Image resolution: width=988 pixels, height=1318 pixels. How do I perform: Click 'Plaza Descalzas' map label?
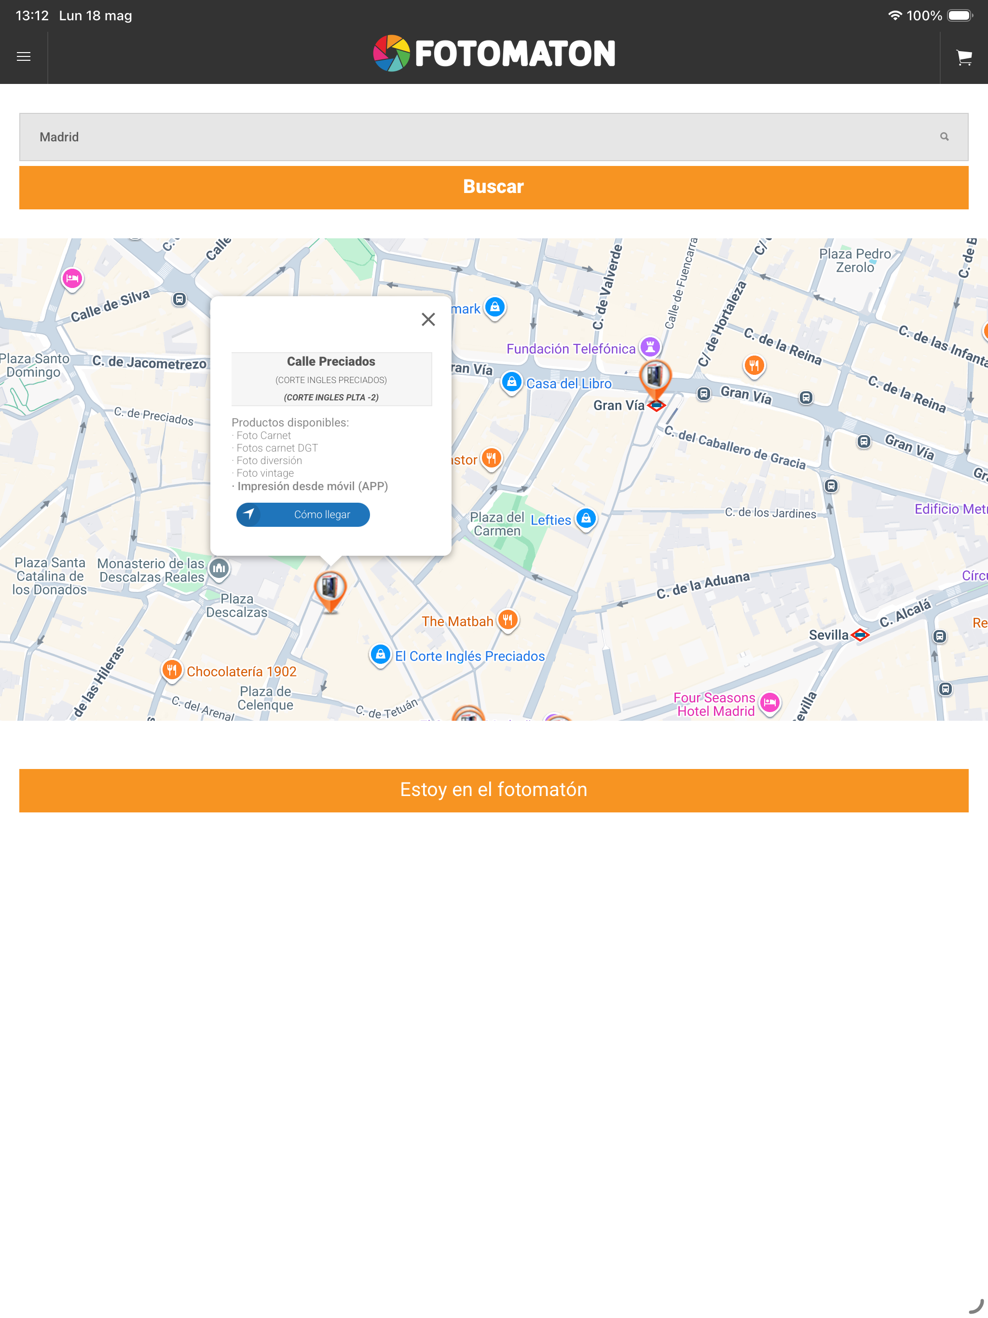click(237, 605)
